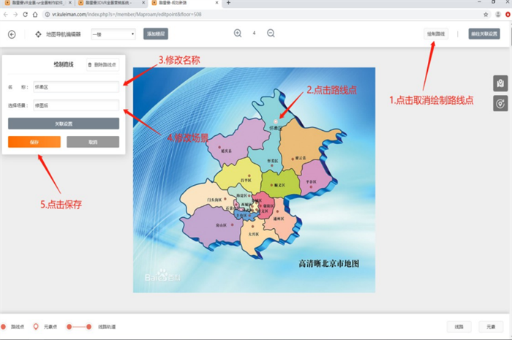
Task: Click the address bar URL
Action: [x=127, y=15]
